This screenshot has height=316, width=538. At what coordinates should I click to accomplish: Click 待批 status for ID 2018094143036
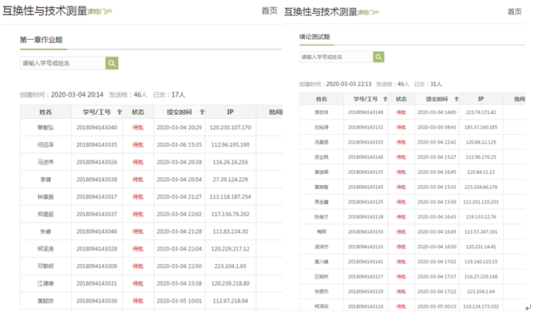[138, 301]
